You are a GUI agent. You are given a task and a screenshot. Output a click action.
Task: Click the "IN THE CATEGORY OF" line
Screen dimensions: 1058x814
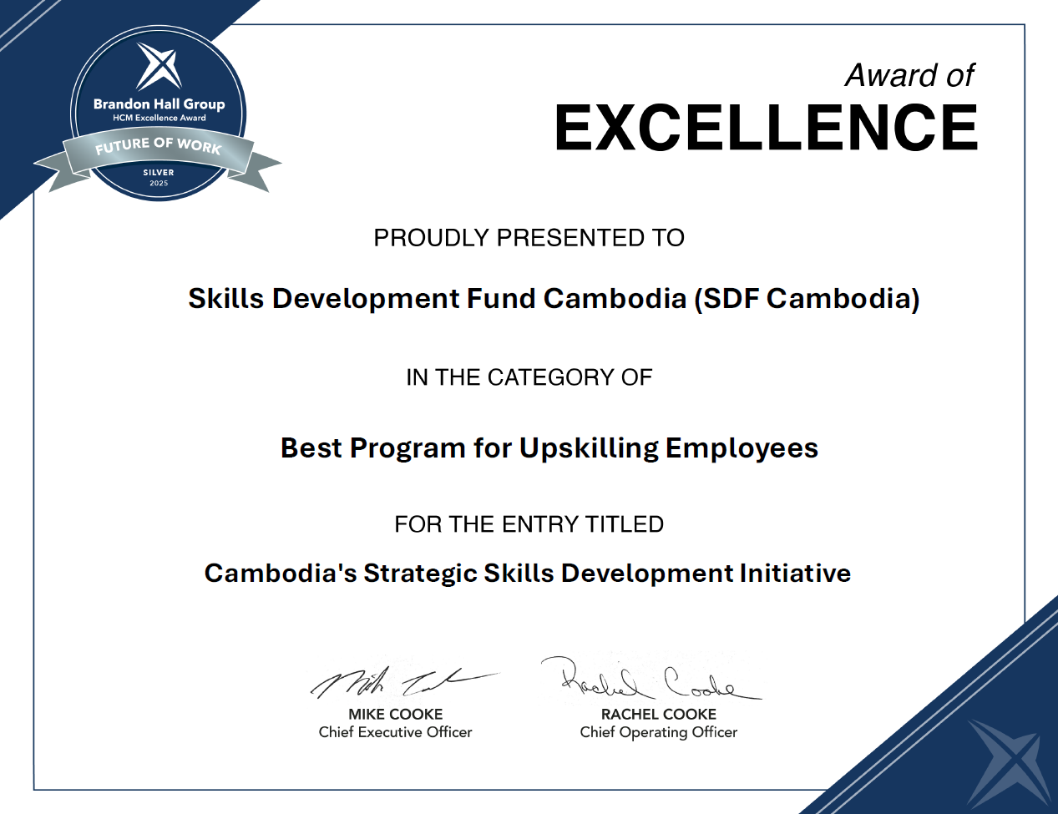tap(529, 377)
